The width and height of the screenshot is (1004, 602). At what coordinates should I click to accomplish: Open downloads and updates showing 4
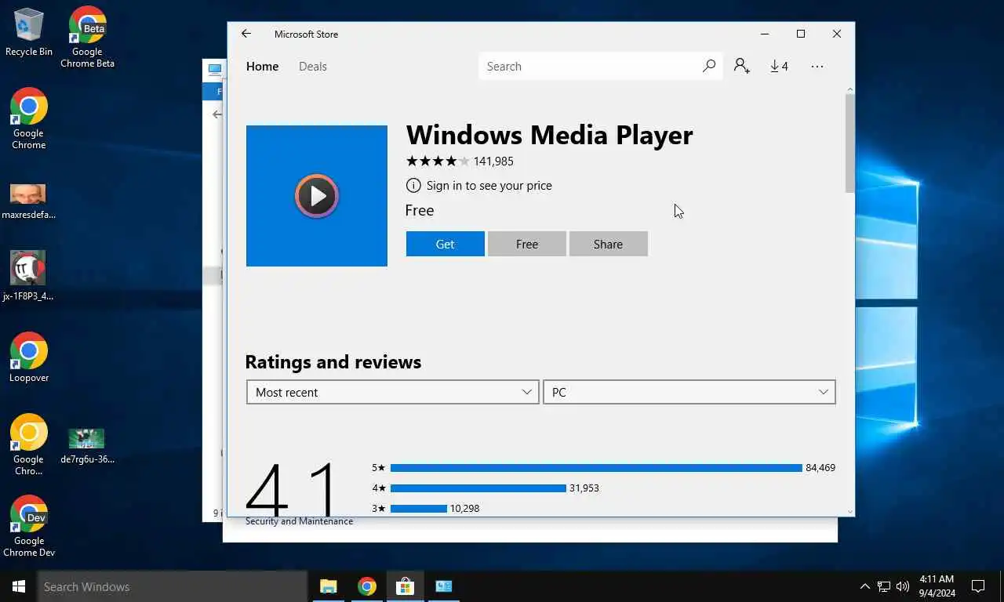point(779,66)
